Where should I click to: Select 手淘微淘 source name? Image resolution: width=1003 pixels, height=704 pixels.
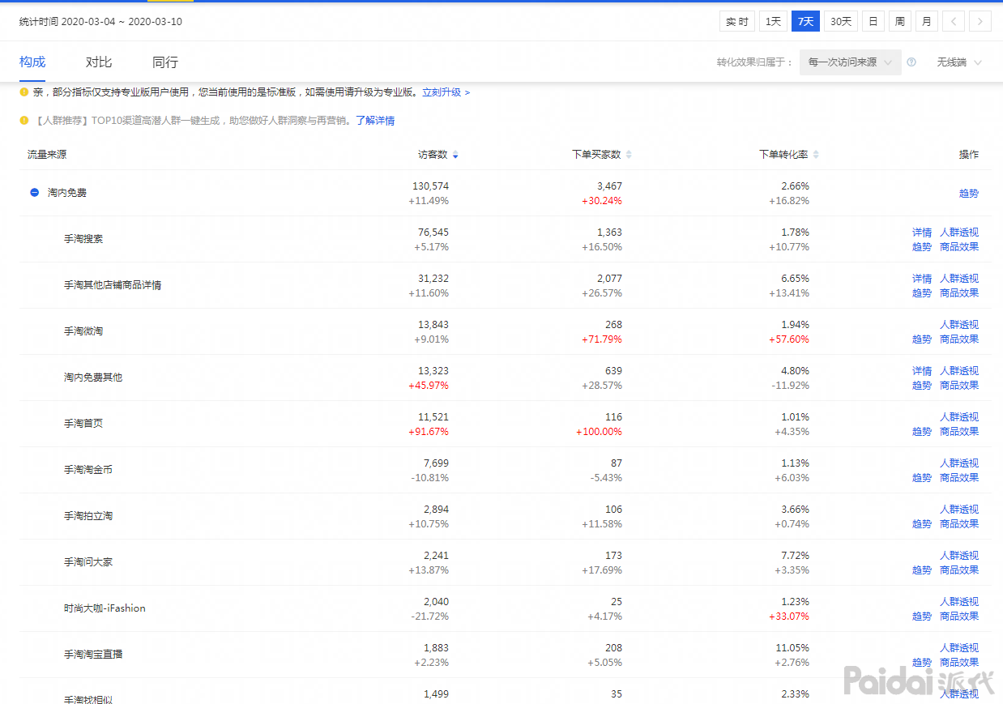point(83,331)
